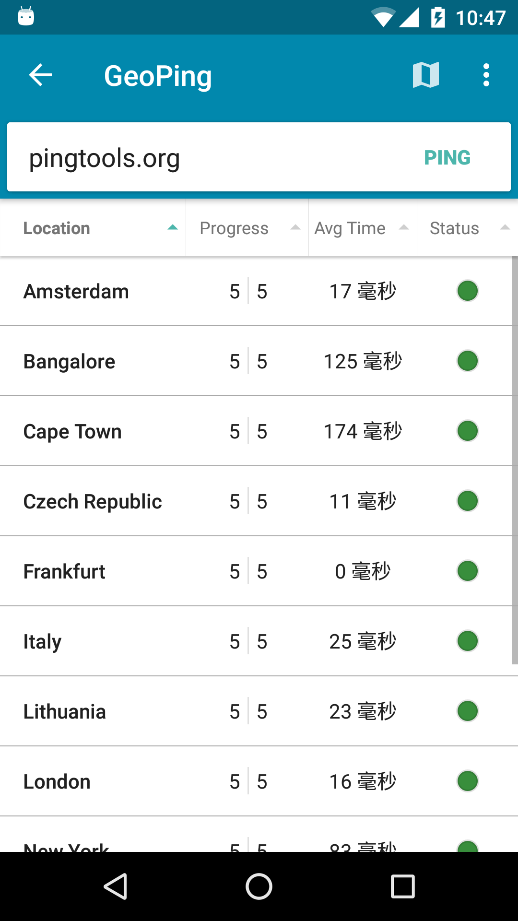Sort by the Progress column
The height and width of the screenshot is (921, 518).
247,228
